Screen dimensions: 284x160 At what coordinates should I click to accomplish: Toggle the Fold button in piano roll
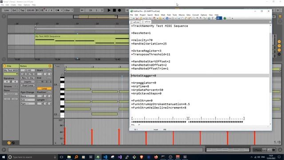click(57, 66)
